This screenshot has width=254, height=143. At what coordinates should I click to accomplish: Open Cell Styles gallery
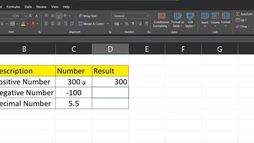[x=190, y=20]
